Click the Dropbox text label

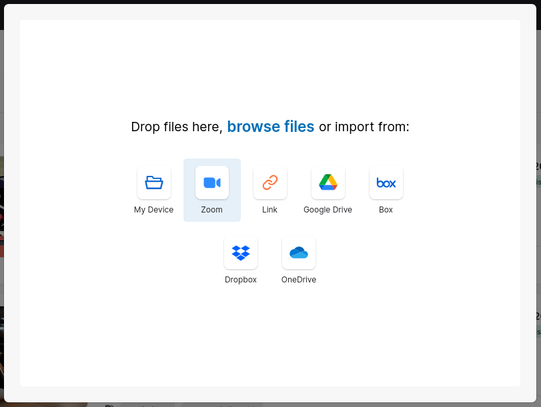(241, 280)
